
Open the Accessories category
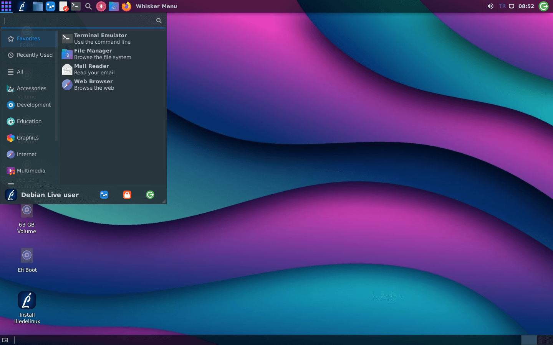click(x=29, y=88)
